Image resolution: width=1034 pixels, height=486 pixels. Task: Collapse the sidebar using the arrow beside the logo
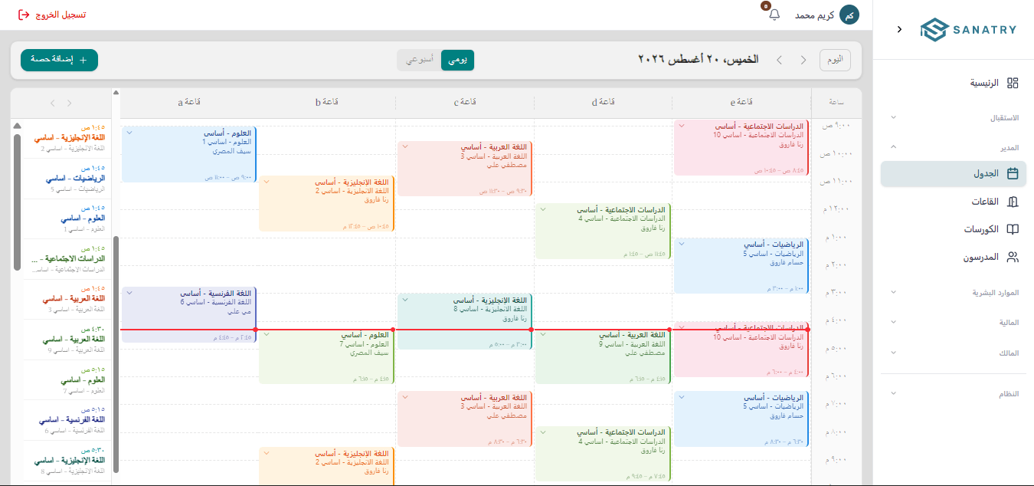click(x=899, y=29)
